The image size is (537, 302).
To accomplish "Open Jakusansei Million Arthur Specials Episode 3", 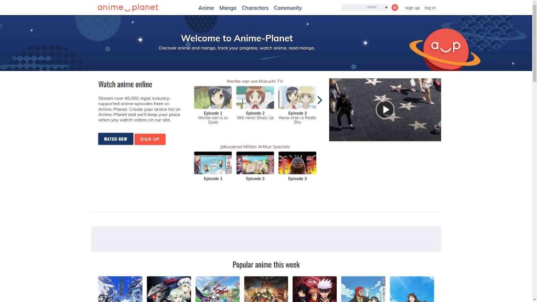I will 297,163.
